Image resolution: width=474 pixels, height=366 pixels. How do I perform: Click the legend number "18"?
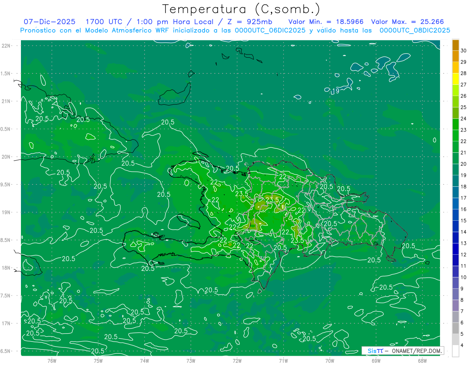(464, 186)
